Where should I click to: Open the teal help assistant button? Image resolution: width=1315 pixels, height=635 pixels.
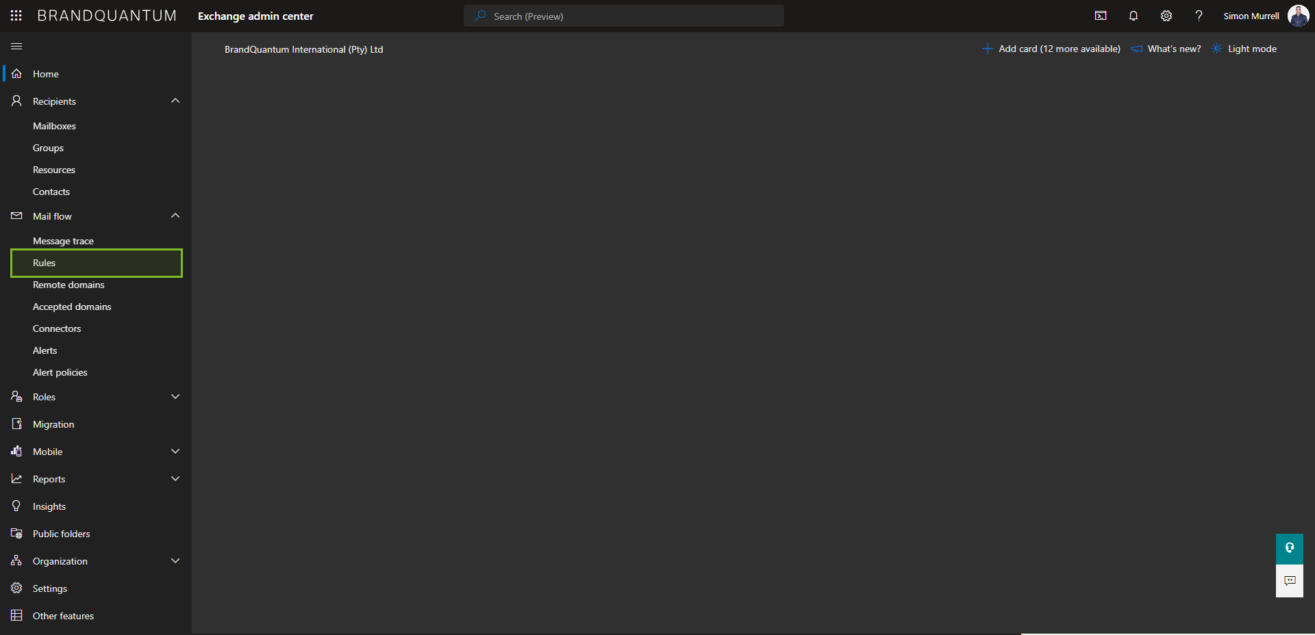tap(1290, 548)
